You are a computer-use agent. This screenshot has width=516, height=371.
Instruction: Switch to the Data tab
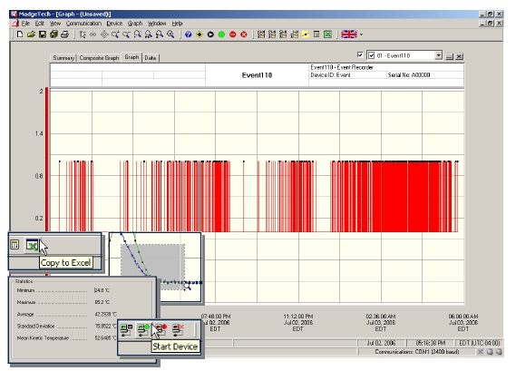(151, 58)
